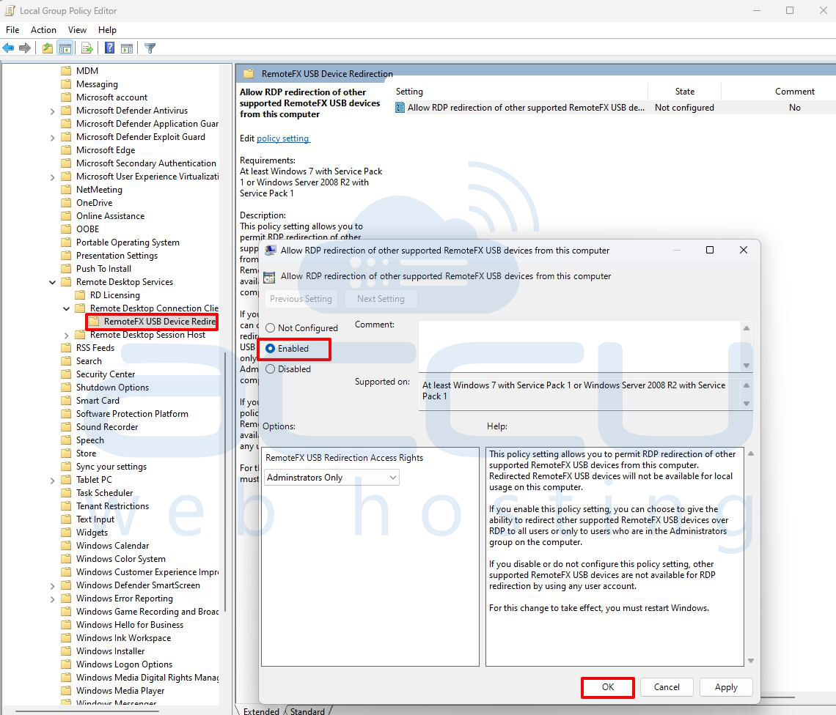Click the Windows Installer folder icon

(x=66, y=651)
